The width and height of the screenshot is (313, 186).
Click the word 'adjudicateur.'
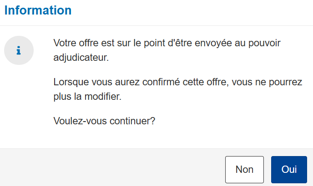(x=81, y=58)
